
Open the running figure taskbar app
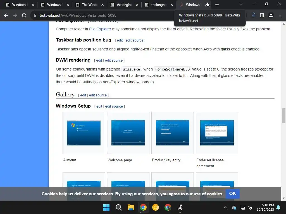point(180,207)
